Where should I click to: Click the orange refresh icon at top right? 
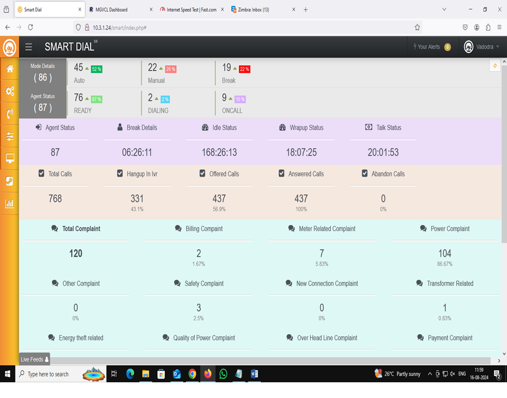(495, 66)
